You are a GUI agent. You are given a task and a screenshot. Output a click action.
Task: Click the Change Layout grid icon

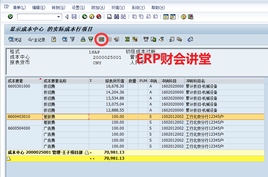(x=101, y=40)
